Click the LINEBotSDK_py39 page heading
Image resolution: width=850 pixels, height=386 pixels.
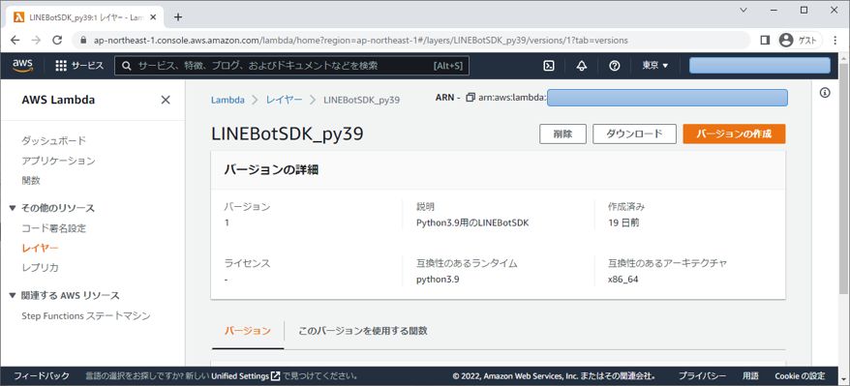point(288,134)
